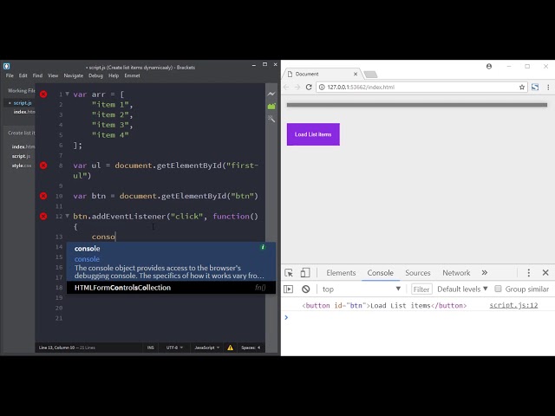
Task: Reload the page in Chrome
Action: click(309, 87)
